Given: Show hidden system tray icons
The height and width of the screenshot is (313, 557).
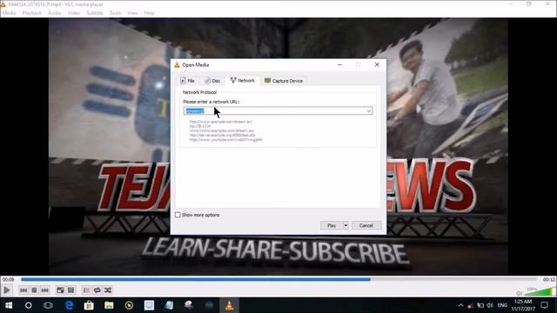Looking at the screenshot, I should click(x=460, y=305).
